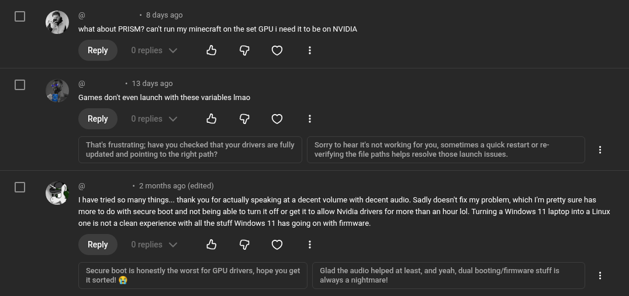
Task: Open more options for secure boot comment
Action: (x=310, y=245)
